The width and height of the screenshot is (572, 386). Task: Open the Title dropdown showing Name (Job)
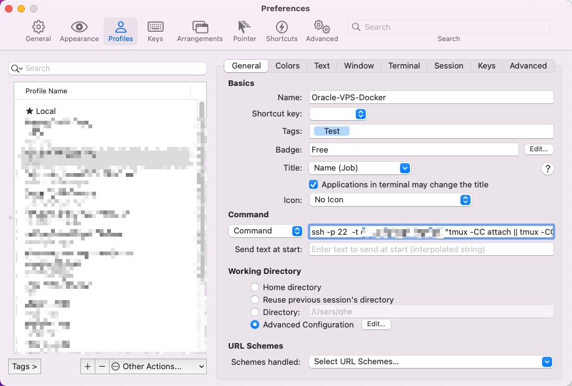click(x=360, y=168)
